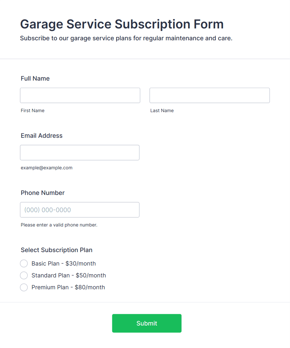The height and width of the screenshot is (348, 290).
Task: Click the 'First Name' sublabel under the field
Action: click(x=32, y=111)
